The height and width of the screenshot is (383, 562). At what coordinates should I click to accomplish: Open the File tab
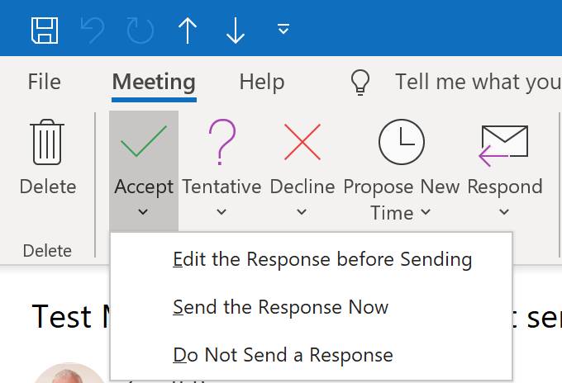44,82
